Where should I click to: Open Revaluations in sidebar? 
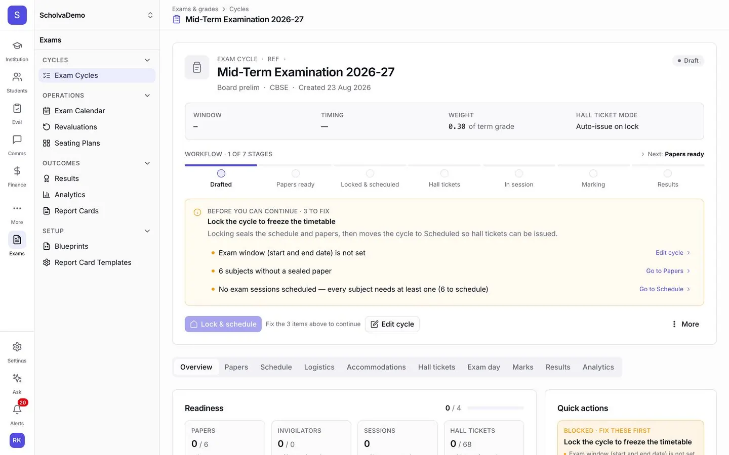(97, 127)
